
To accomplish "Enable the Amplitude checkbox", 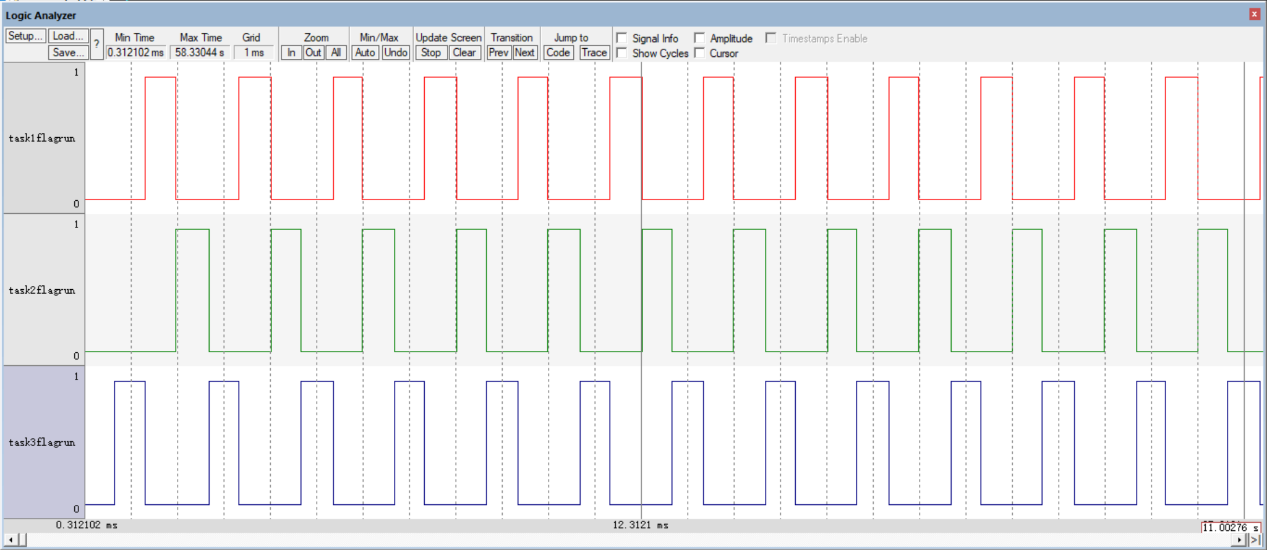I will [699, 38].
